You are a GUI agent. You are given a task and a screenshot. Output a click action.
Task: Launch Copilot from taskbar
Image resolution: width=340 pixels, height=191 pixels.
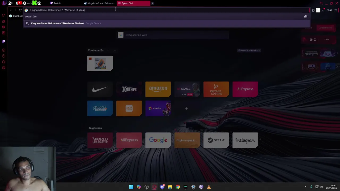(139, 187)
